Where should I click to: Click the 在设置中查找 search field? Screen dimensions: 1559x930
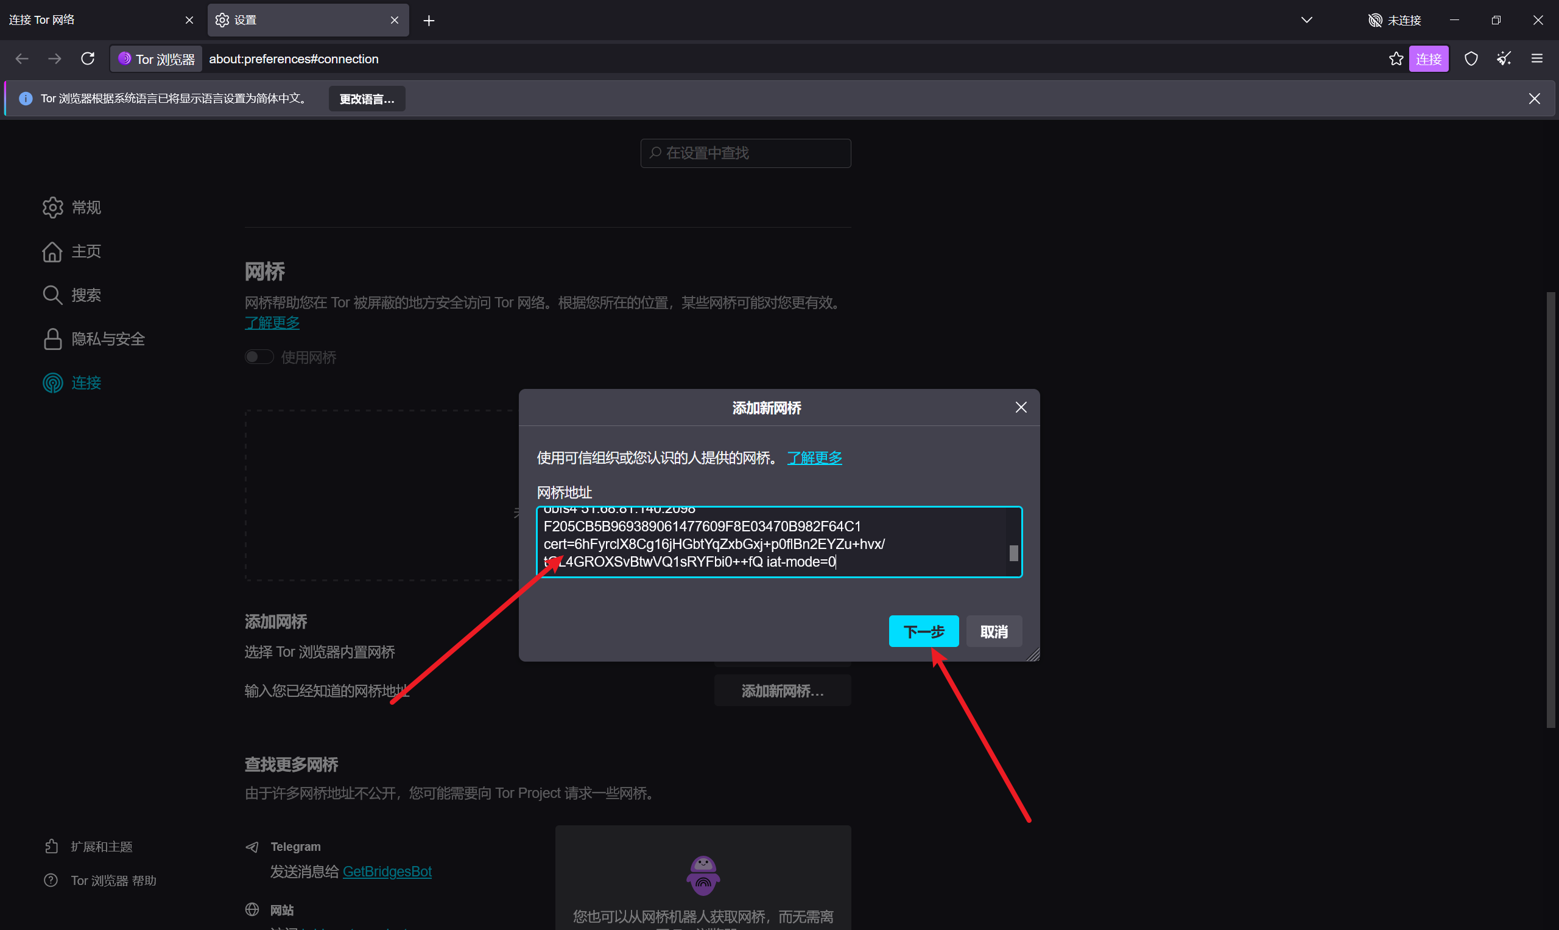[x=745, y=153]
